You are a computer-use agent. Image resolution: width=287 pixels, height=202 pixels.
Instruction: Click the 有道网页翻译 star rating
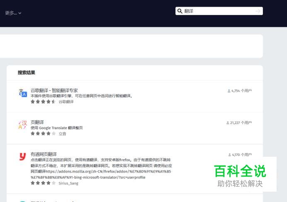[x=43, y=183]
